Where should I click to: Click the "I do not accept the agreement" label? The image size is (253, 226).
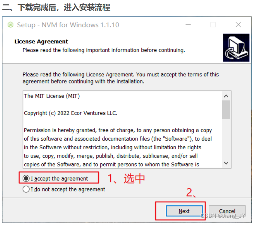pos(68,189)
